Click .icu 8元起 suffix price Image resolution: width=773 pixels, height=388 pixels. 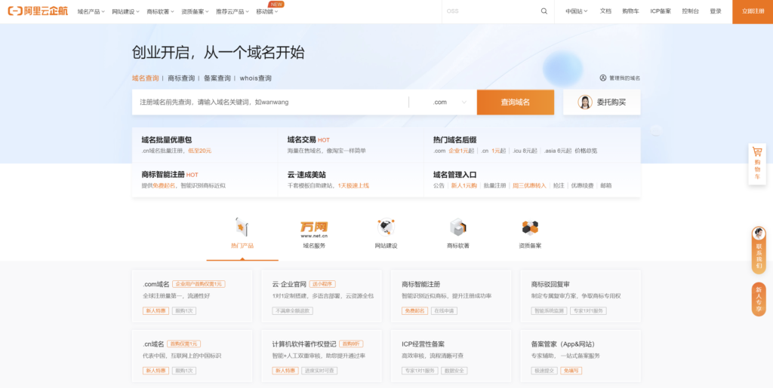[525, 151]
